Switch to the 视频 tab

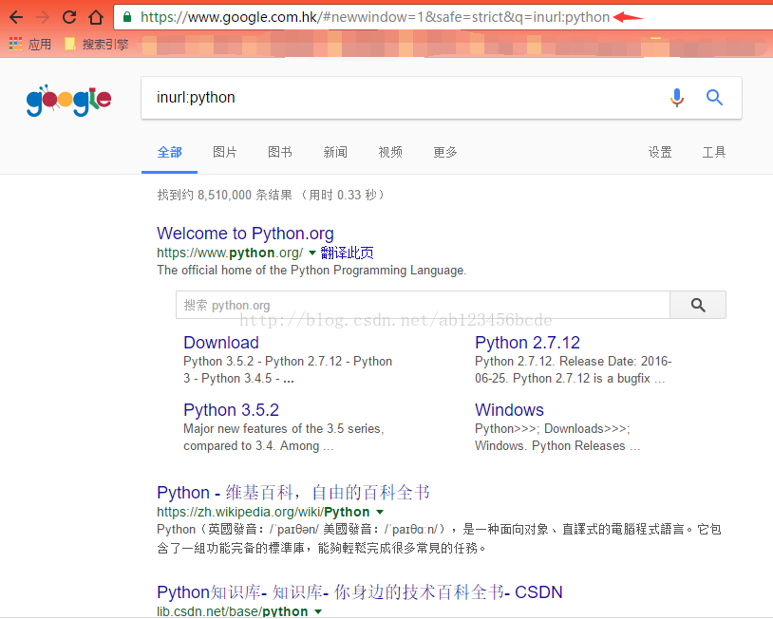(390, 152)
